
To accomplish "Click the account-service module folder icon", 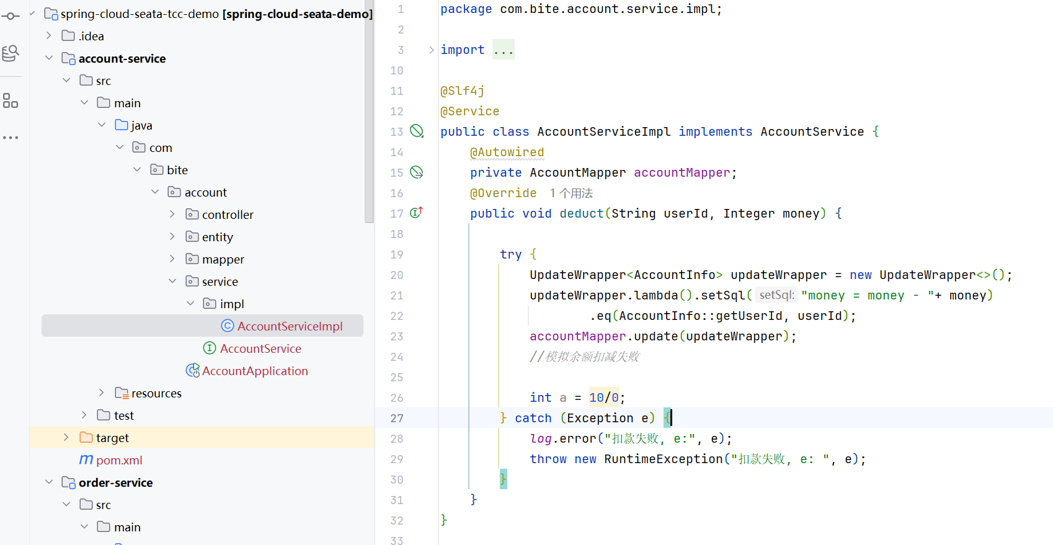I will (x=68, y=58).
